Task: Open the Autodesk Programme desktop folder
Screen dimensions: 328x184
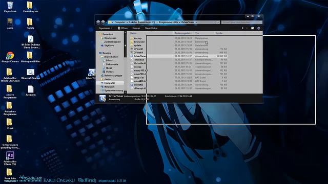Action: point(10,108)
